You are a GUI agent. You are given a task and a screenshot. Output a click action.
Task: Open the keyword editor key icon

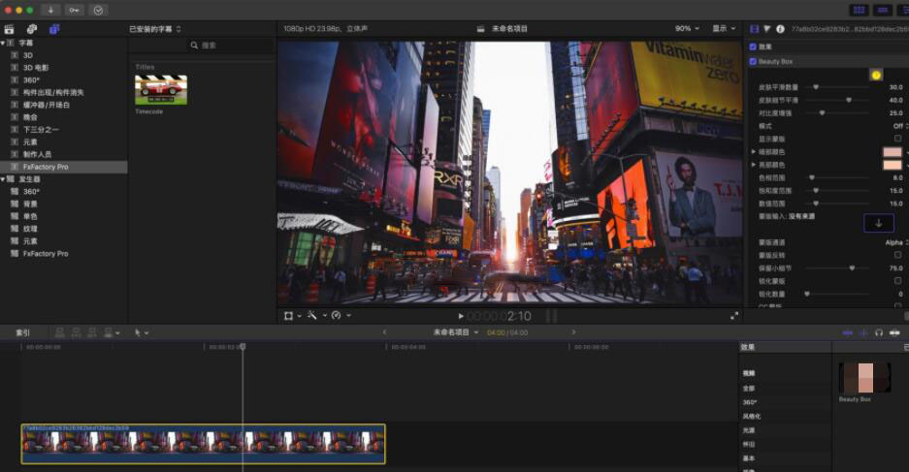74,10
